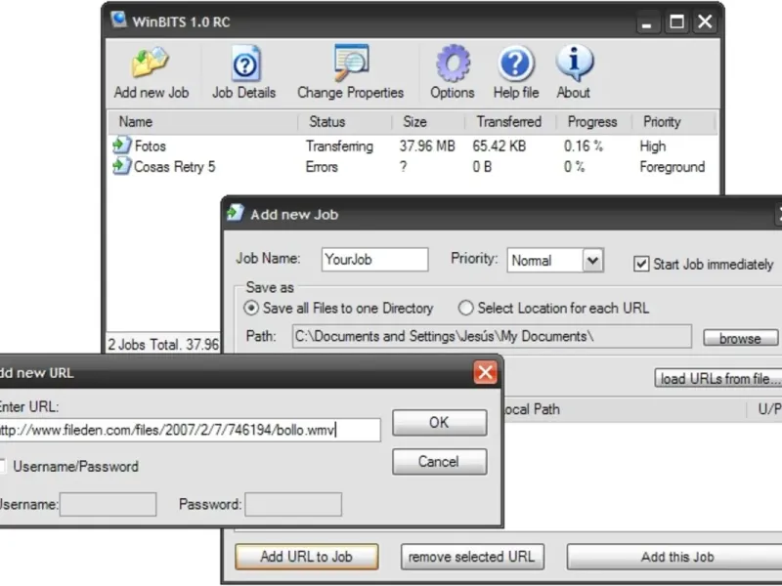Choose Select Location for each URL option
Screen dimensions: 782x586
point(466,308)
